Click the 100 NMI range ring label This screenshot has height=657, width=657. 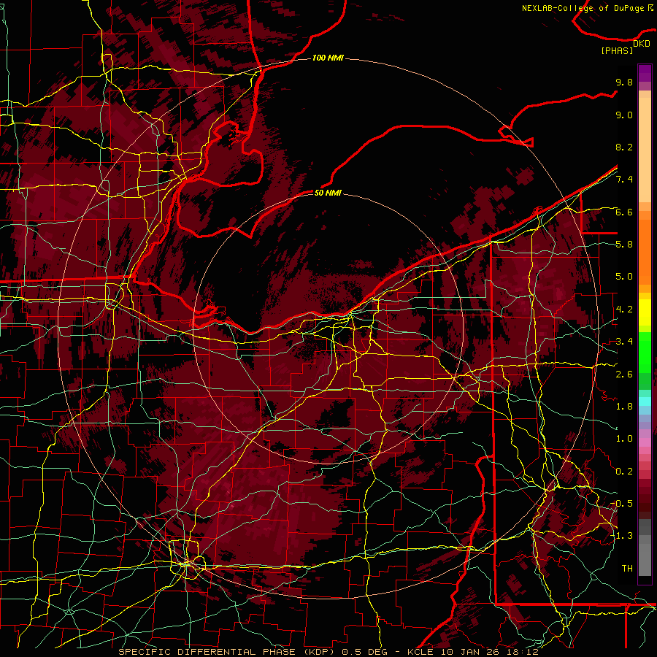328,58
